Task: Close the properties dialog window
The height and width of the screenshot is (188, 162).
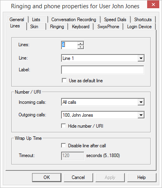Action: coord(153,5)
